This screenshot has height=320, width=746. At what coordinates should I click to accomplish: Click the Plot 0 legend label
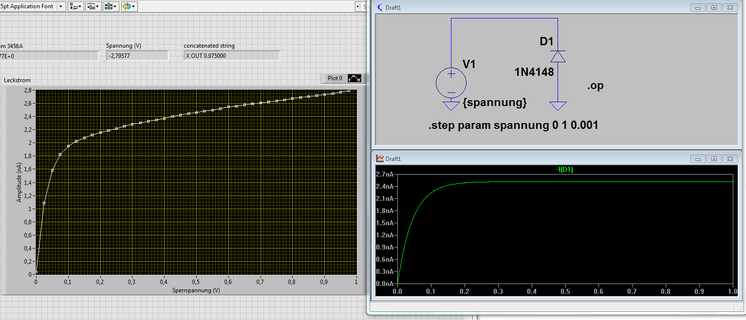pos(335,78)
